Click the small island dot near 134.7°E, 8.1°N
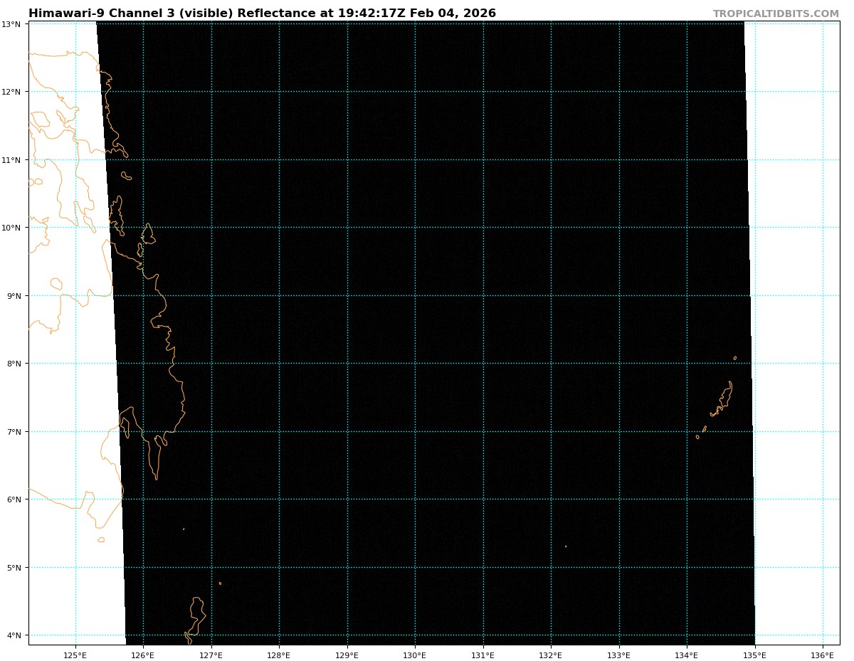The width and height of the screenshot is (854, 661). pyautogui.click(x=735, y=358)
